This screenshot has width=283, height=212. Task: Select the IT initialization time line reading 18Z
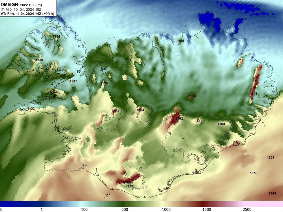21,10
